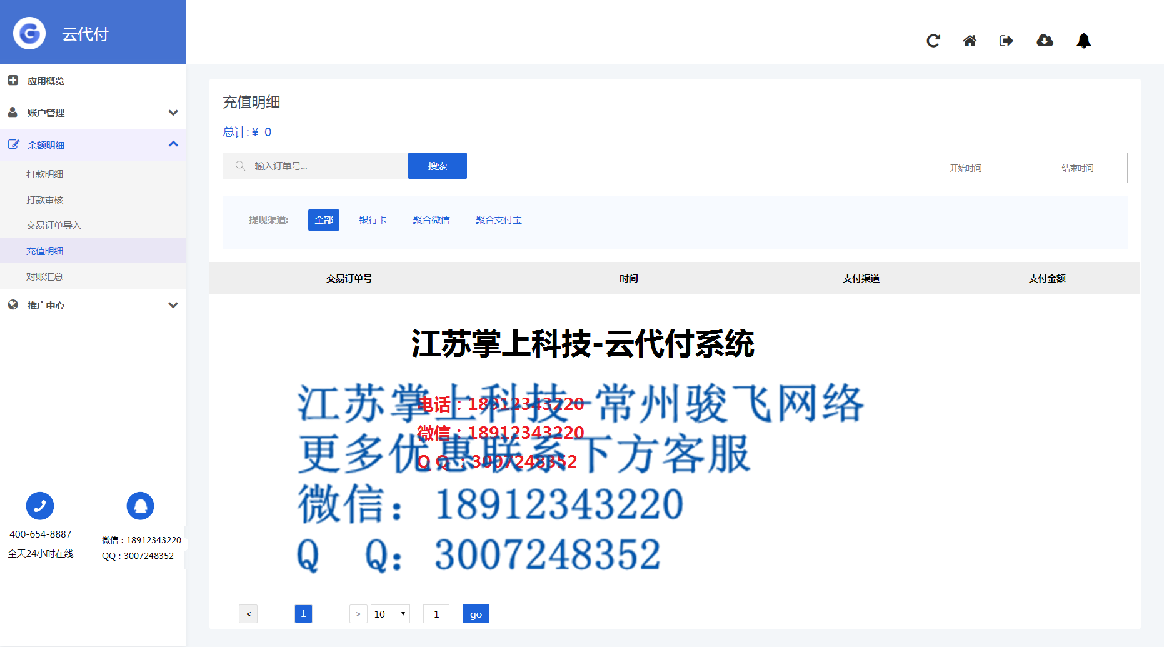Click the refresh icon in the top bar
This screenshot has width=1164, height=647.
[933, 41]
